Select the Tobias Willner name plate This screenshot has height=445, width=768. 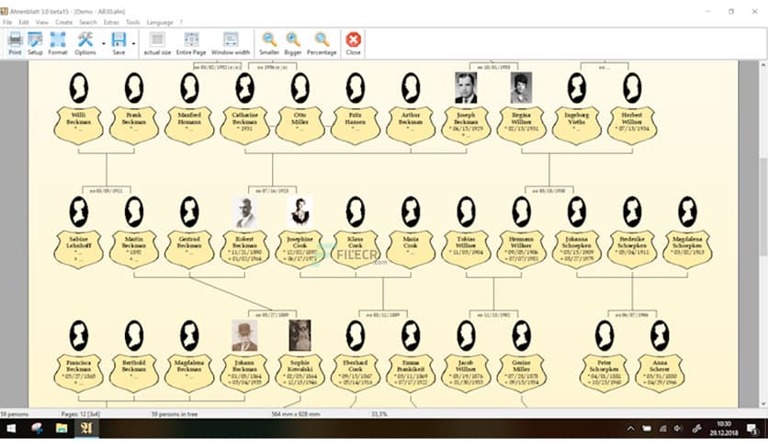click(466, 249)
